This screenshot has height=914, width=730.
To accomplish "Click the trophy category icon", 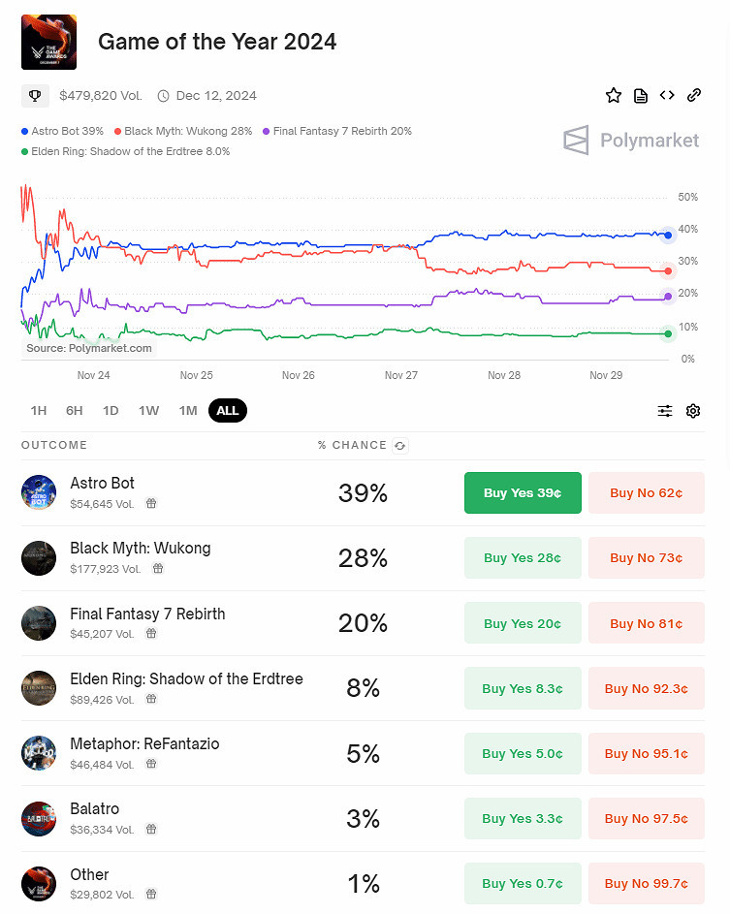I will coord(35,96).
